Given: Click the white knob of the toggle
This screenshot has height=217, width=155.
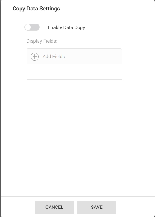Looking at the screenshot, I should (28, 27).
